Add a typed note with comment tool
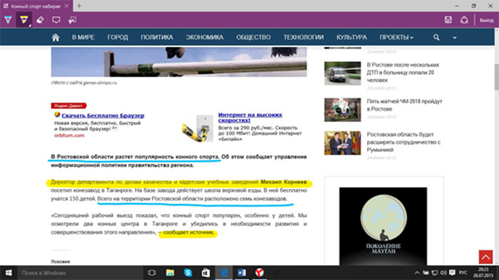The image size is (499, 280). coord(56,20)
